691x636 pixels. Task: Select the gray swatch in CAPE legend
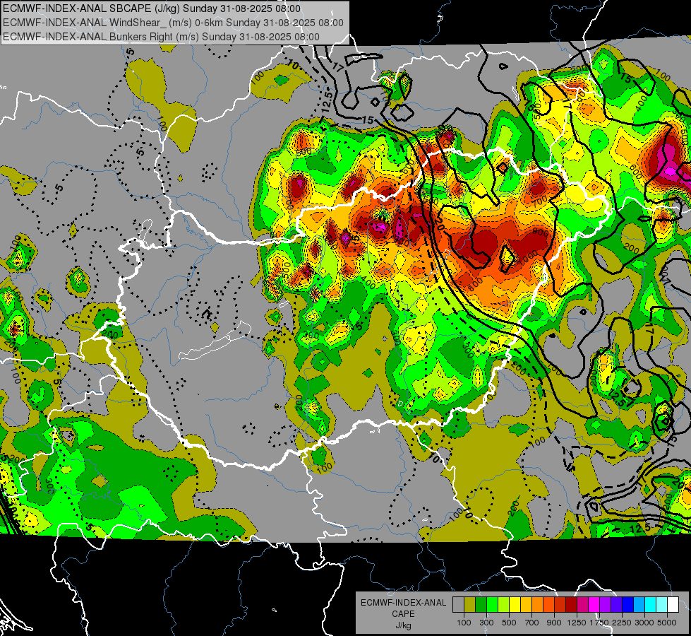[458, 605]
